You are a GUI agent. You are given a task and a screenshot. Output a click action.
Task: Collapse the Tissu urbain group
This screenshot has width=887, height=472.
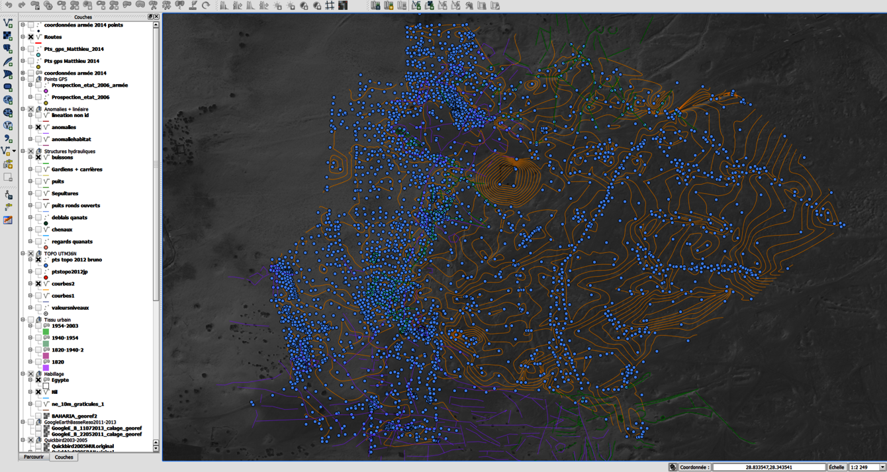tap(23, 320)
